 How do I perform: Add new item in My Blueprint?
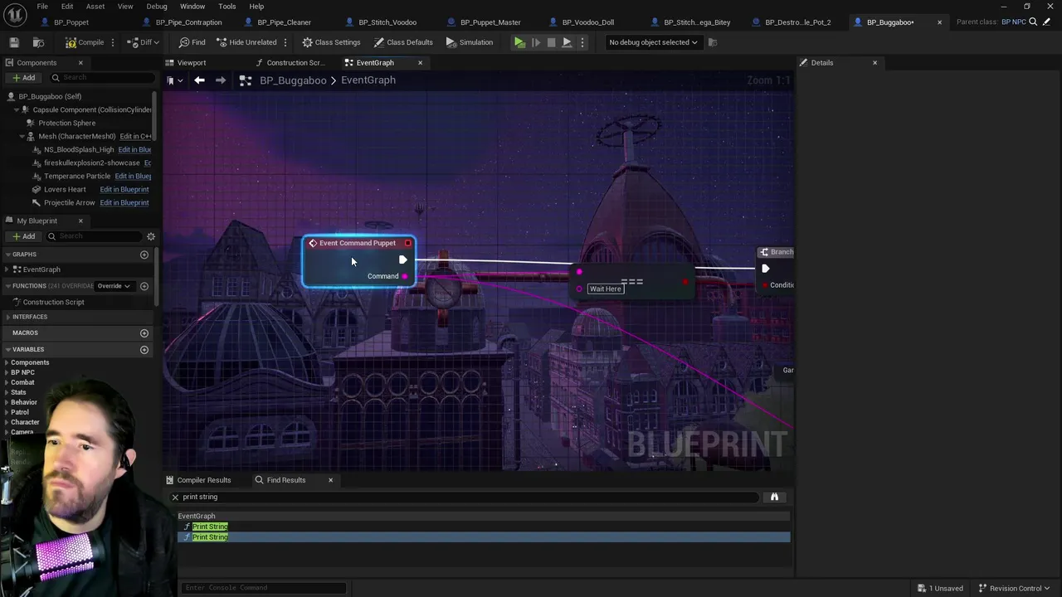(23, 236)
